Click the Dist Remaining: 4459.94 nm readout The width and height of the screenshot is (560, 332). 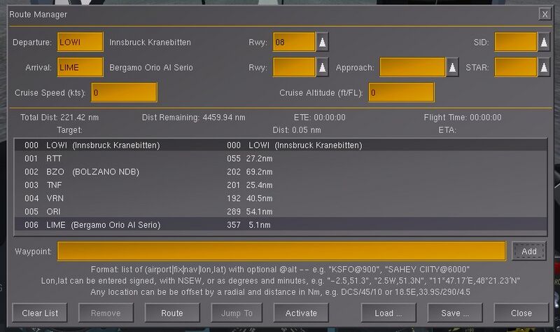click(194, 117)
